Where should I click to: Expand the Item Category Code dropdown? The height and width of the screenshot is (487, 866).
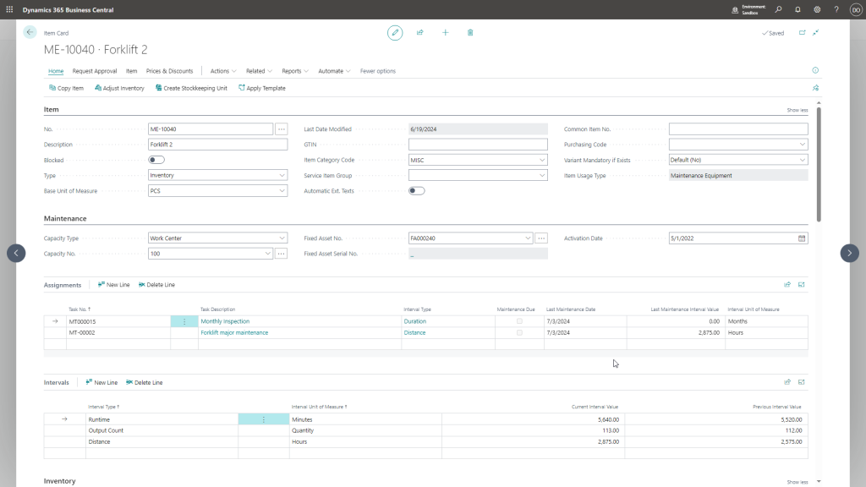[542, 159]
